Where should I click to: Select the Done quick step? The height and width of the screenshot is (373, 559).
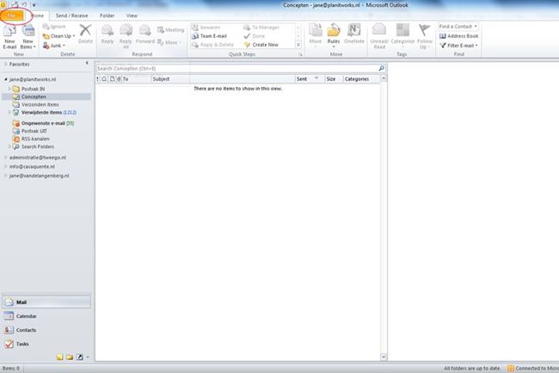coord(255,36)
